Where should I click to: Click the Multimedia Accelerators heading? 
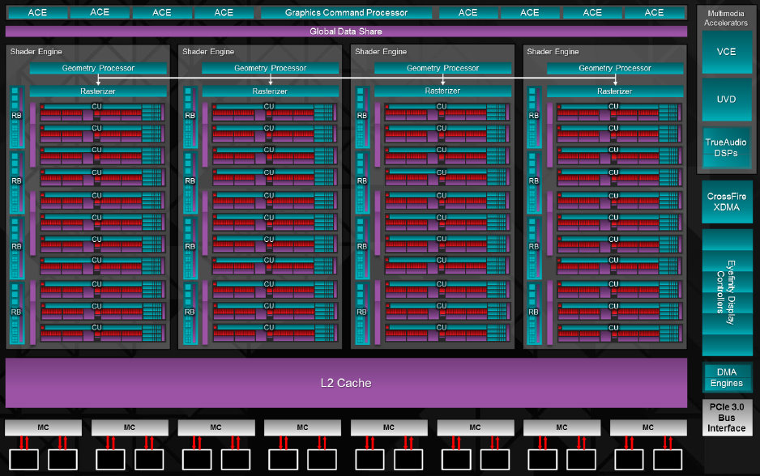click(726, 18)
